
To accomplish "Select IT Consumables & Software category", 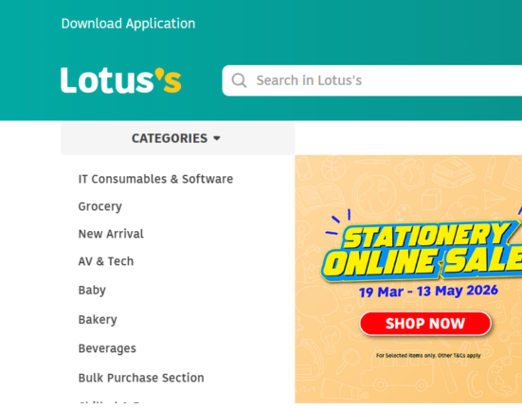I will 155,179.
